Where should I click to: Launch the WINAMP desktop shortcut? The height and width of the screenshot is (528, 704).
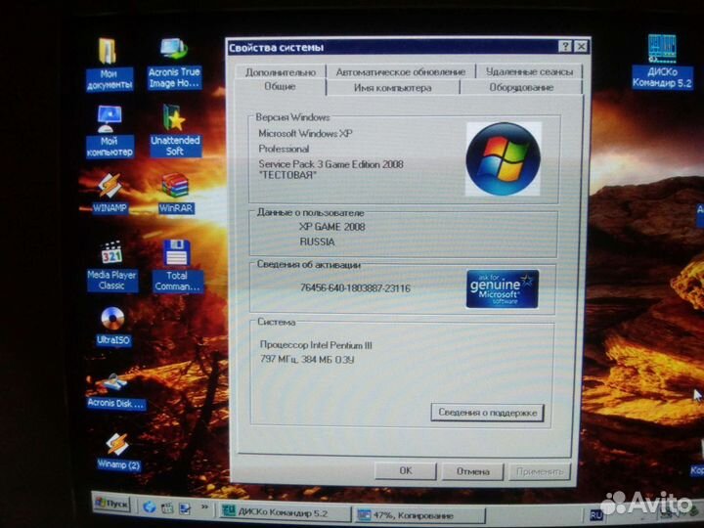pos(110,186)
